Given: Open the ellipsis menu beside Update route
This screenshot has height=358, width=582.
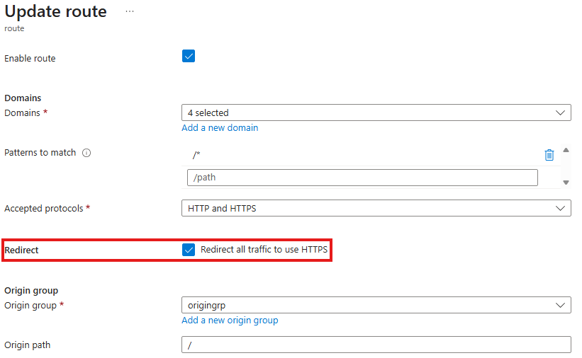Looking at the screenshot, I should pos(130,11).
